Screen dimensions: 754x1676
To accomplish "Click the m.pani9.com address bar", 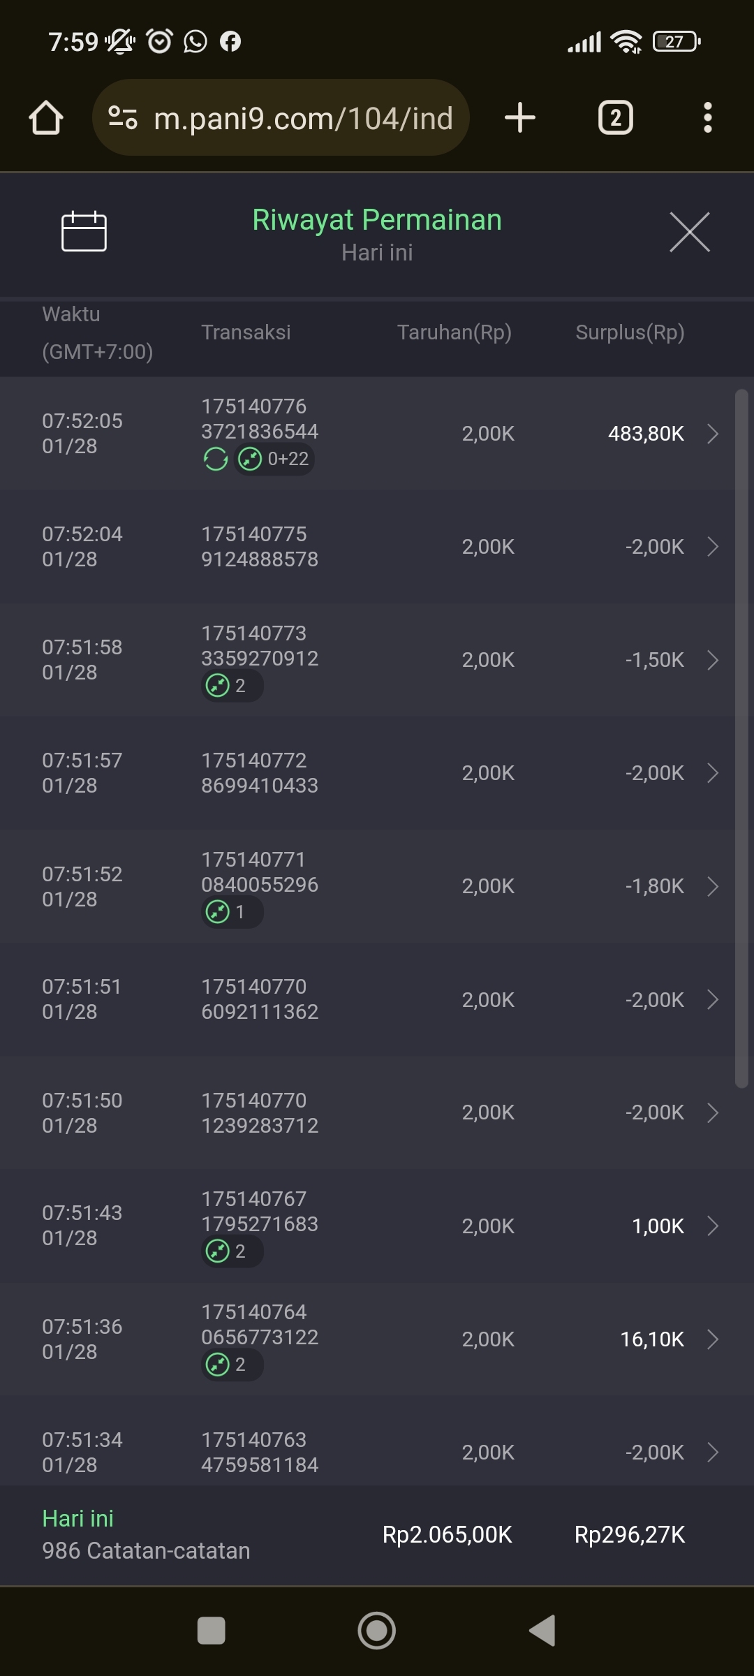I will [x=303, y=118].
